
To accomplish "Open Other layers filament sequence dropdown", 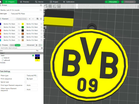I will (31, 90).
